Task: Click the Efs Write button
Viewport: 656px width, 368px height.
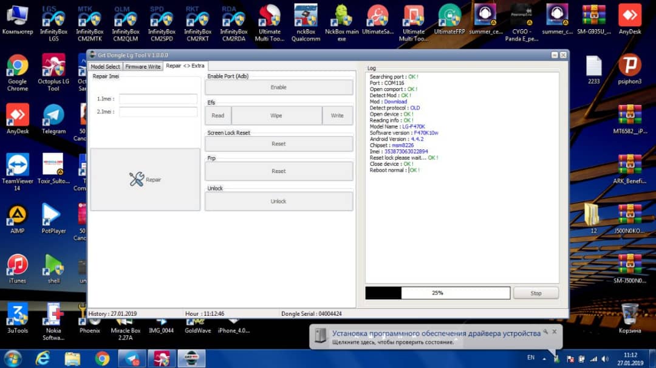Action: click(x=337, y=115)
